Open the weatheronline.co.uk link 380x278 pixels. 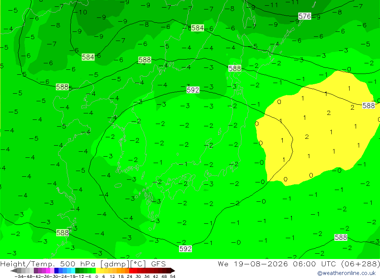click(x=347, y=273)
